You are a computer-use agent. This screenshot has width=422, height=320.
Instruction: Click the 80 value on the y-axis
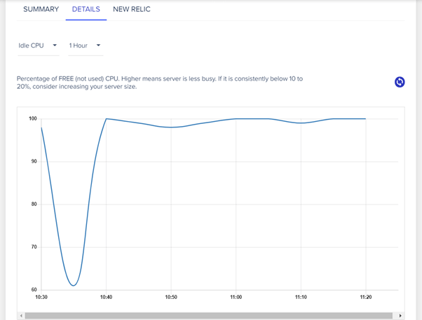click(34, 204)
